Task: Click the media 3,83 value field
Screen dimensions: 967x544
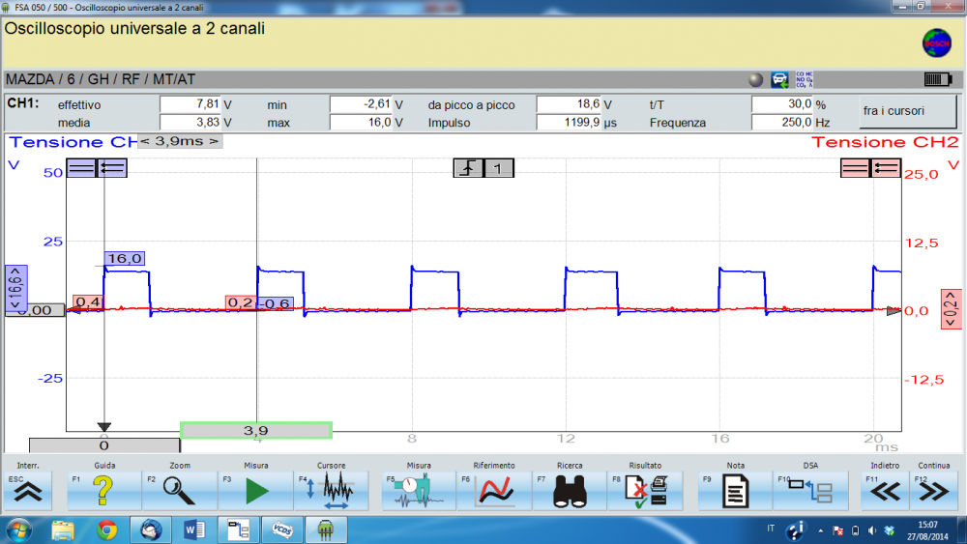Action: pos(190,122)
